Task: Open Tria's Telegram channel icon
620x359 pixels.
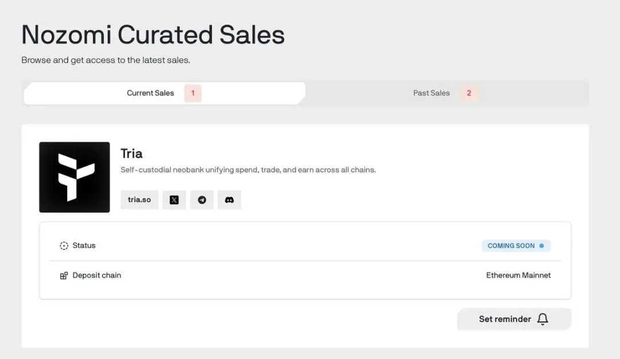Action: pos(201,200)
